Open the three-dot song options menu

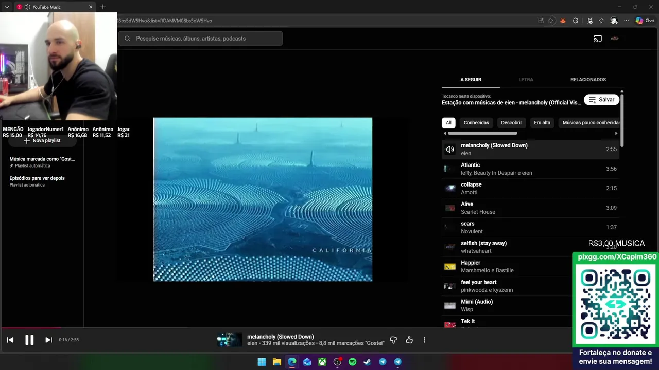[x=424, y=340]
